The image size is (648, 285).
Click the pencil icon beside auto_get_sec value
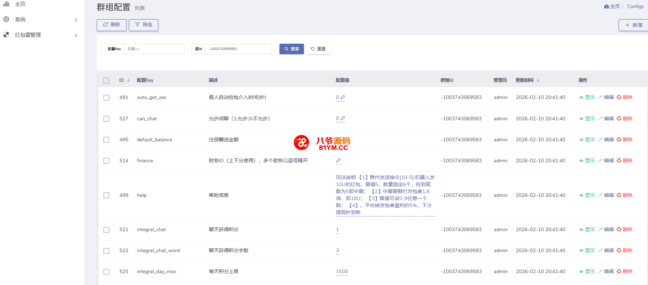[x=343, y=97]
